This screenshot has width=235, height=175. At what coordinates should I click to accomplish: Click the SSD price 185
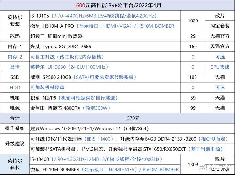193,77
